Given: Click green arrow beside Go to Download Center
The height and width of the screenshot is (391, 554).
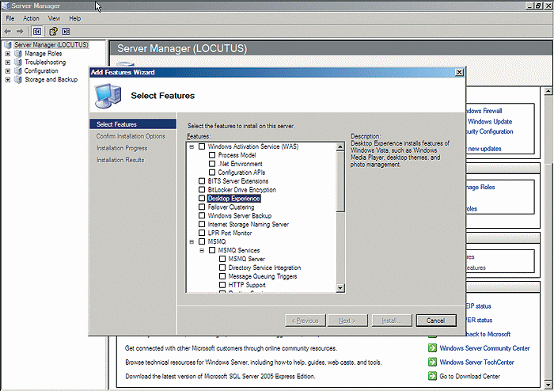Looking at the screenshot, I should [x=432, y=376].
